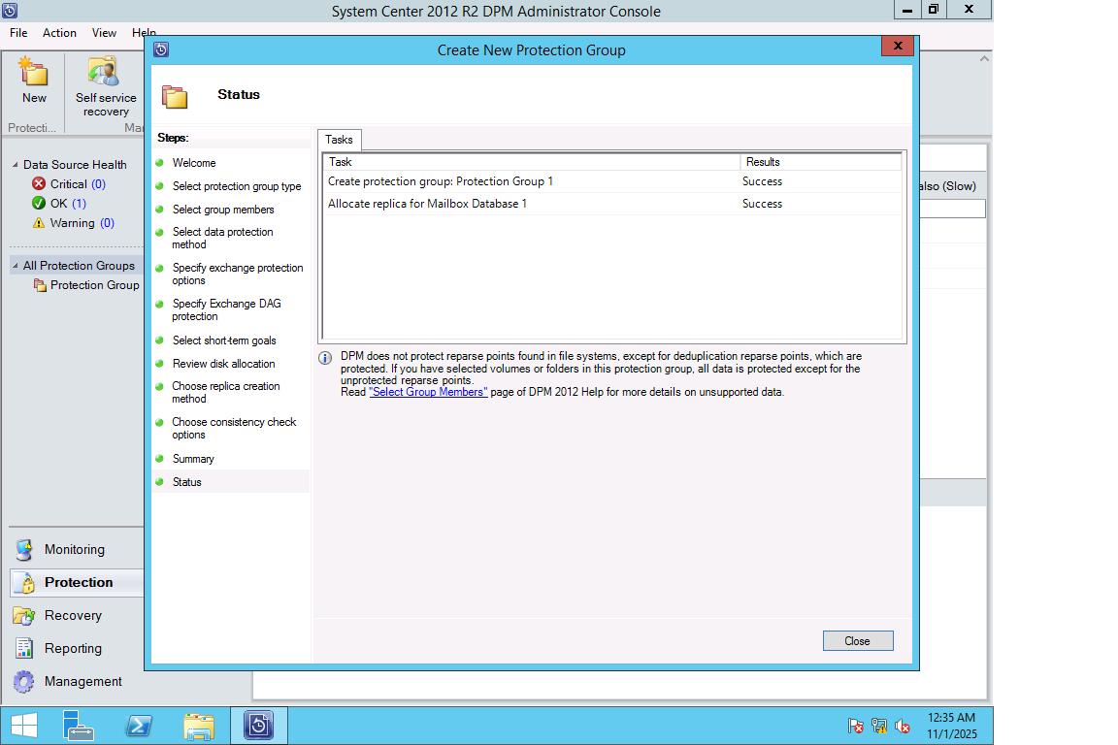Viewport: 1118px width, 745px height.
Task: Click the New protection group icon
Action: click(34, 72)
